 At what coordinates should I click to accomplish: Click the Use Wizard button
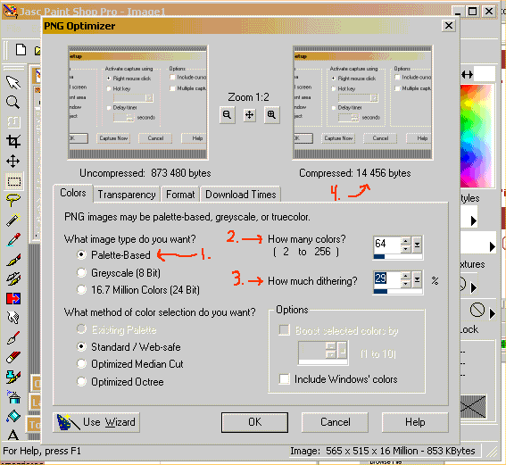pos(96,422)
